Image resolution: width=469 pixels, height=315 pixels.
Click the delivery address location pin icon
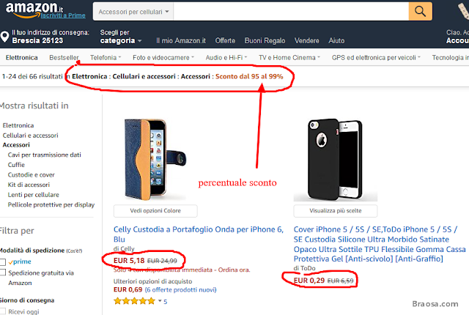click(5, 37)
